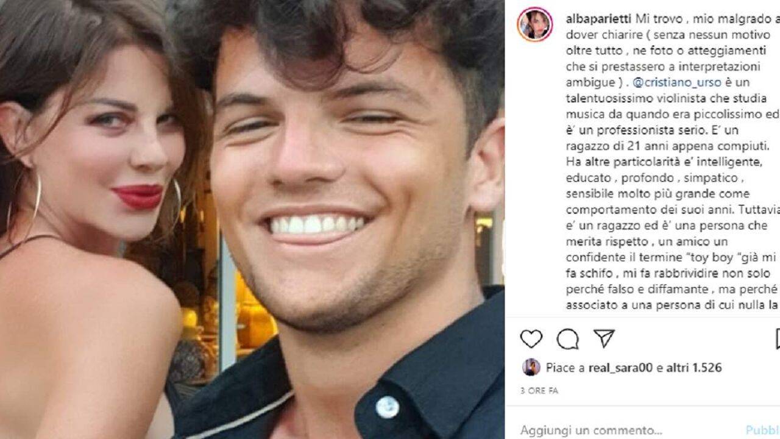Viewport: 780px width, 439px height.
Task: Click the 'Piace a' likes label
Action: (565, 368)
